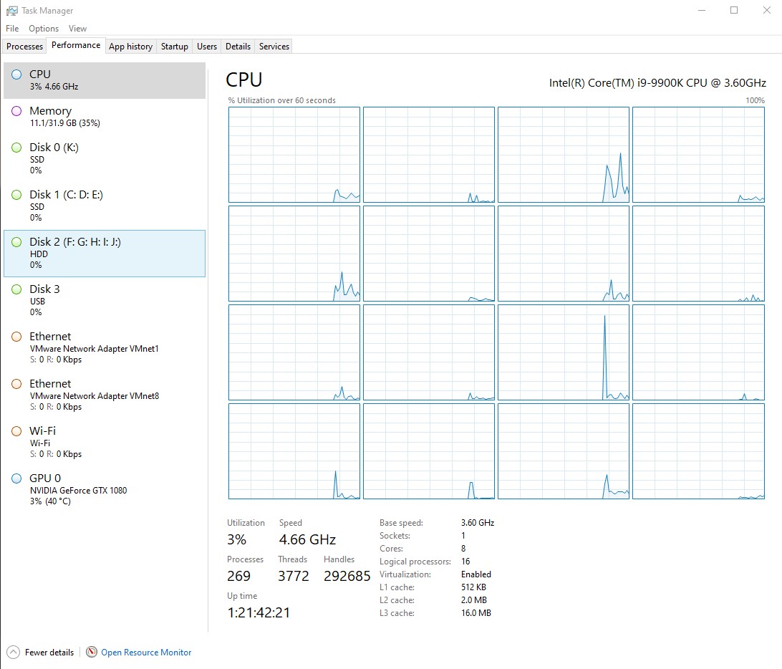Switch to the Processes tab
The height and width of the screenshot is (669, 782).
(25, 47)
